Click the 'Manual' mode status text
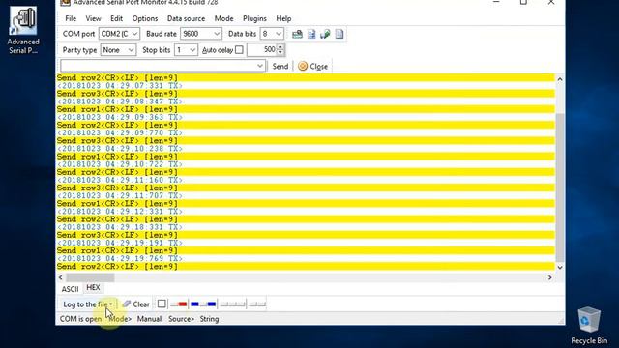The height and width of the screenshot is (348, 619). tap(149, 319)
